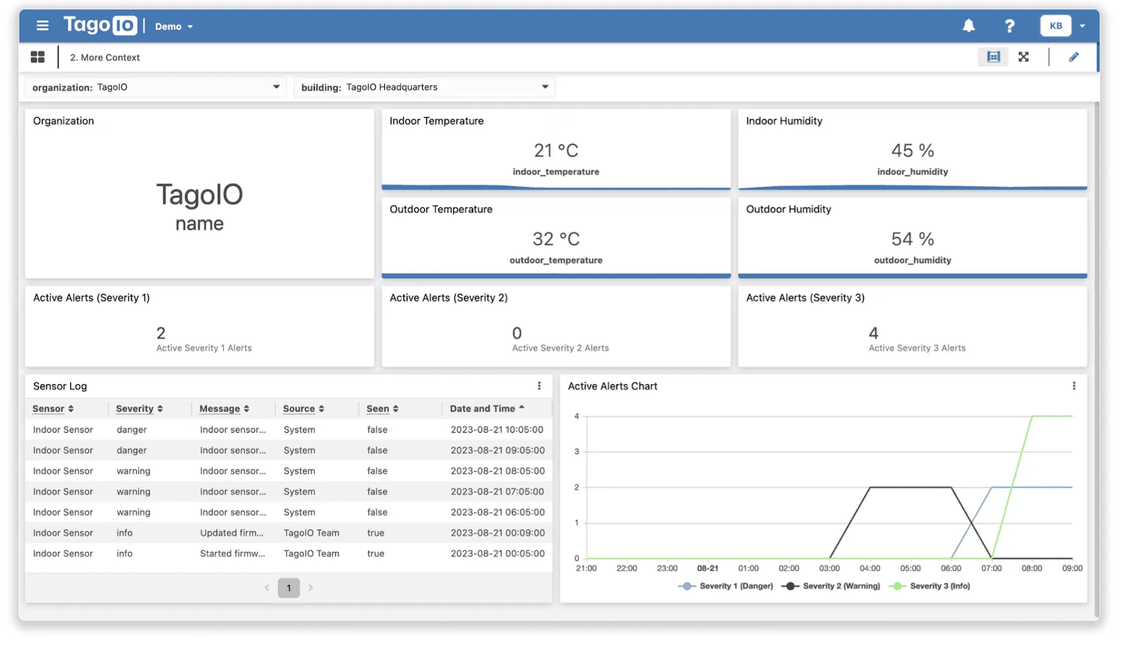Open the Demo dashboard selector
Image resolution: width=1122 pixels, height=650 pixels.
pyautogui.click(x=174, y=26)
